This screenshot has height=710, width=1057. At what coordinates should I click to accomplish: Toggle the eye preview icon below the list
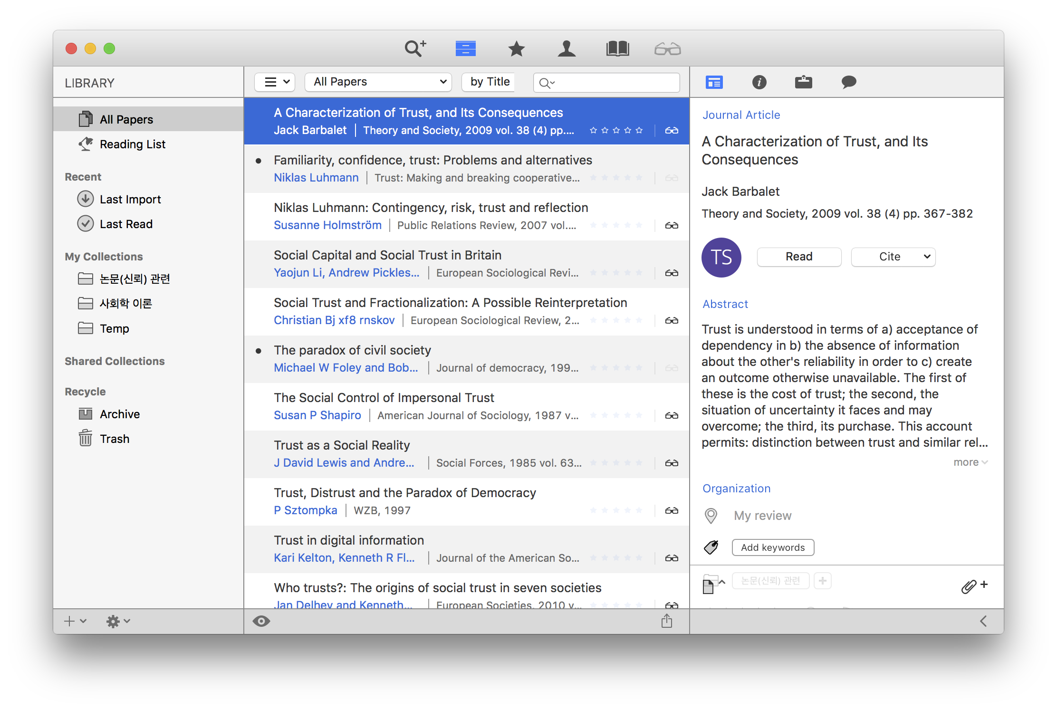tap(261, 621)
